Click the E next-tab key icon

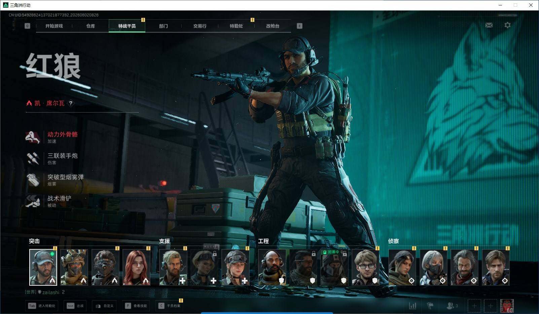299,26
